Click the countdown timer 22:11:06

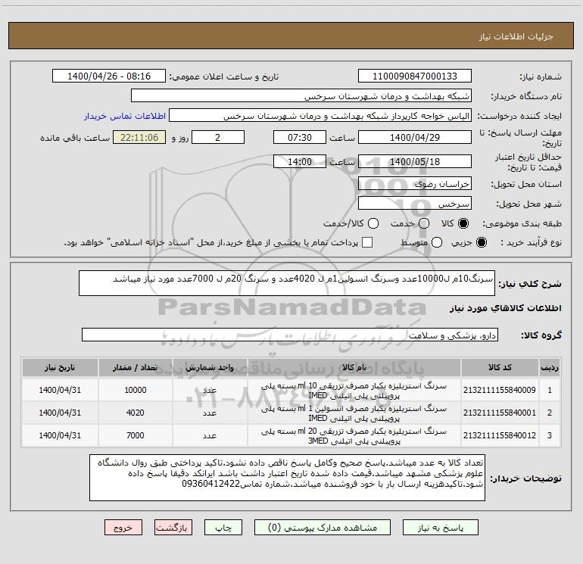coord(139,137)
